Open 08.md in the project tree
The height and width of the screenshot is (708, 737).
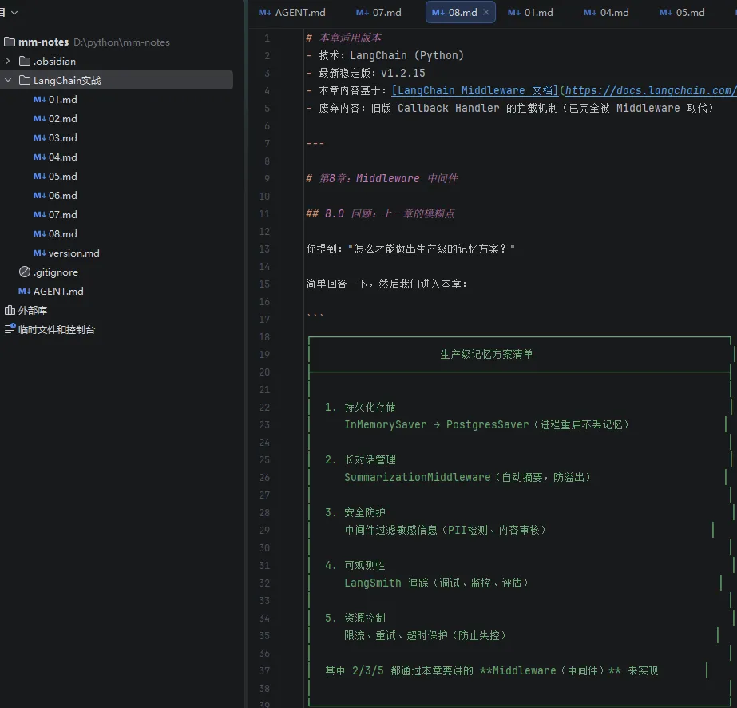(x=62, y=234)
